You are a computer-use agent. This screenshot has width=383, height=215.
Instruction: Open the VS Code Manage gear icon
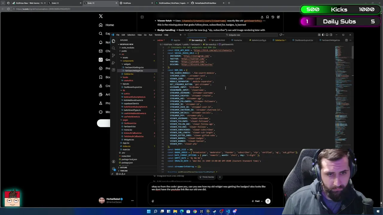tap(113, 169)
